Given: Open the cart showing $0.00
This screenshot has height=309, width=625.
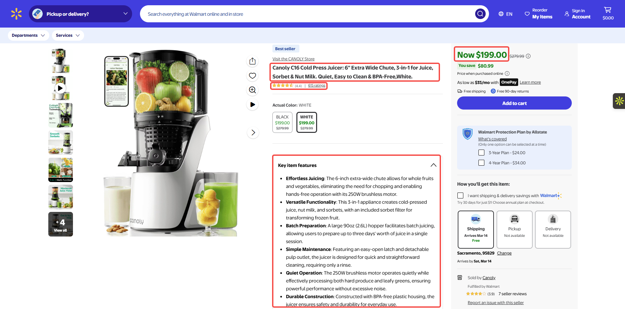Looking at the screenshot, I should tap(608, 14).
